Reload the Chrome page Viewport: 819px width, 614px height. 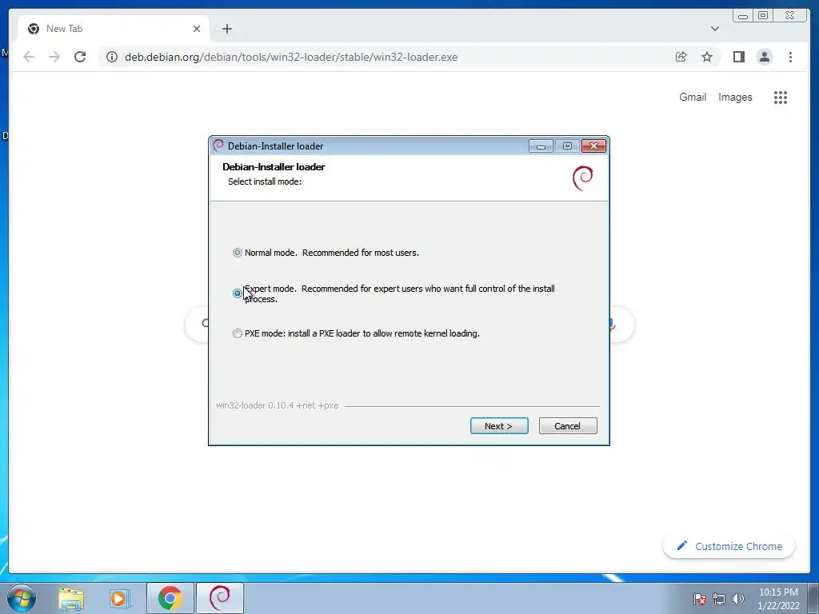(x=80, y=57)
